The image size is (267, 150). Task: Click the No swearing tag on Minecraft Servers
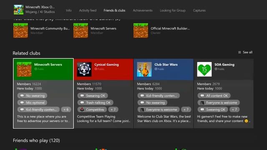32,95
